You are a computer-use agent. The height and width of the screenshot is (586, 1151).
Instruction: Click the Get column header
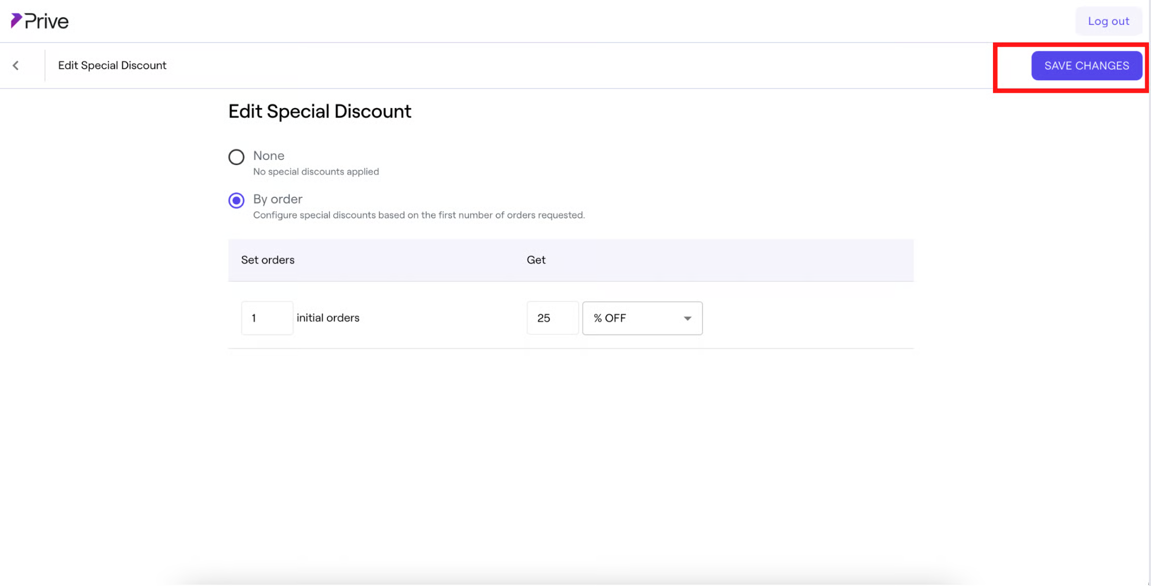[536, 260]
